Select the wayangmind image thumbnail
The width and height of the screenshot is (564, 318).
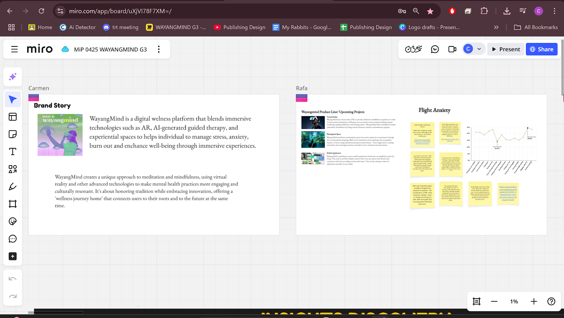coord(60,135)
